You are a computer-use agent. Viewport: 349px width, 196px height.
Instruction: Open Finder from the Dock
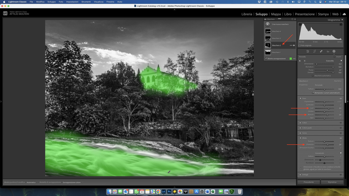(x=109, y=192)
